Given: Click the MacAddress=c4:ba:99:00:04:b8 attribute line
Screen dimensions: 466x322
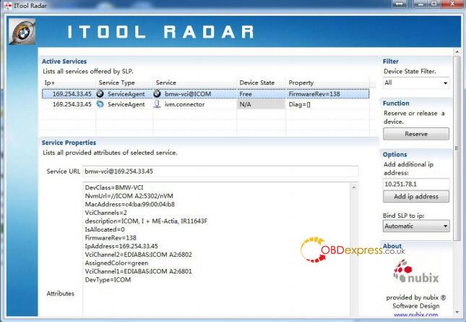Looking at the screenshot, I should coord(129,204).
